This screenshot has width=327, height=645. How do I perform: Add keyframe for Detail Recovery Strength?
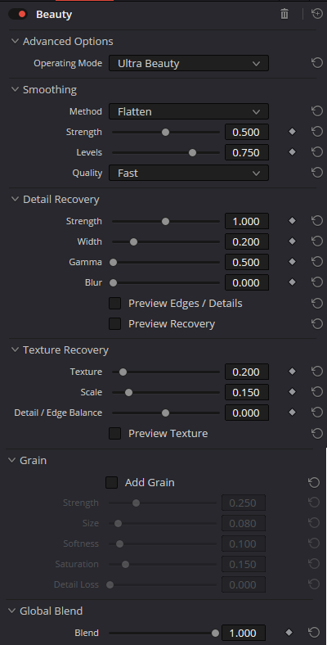tap(292, 221)
